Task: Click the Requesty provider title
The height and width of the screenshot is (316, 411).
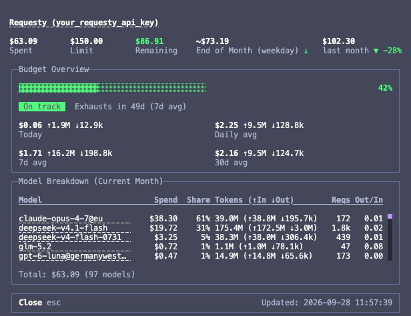Action: pyautogui.click(x=84, y=23)
